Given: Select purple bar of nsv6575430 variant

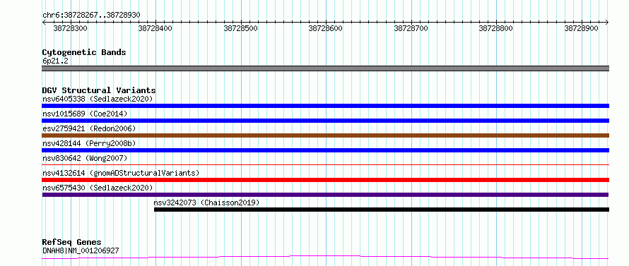Looking at the screenshot, I should click(325, 195).
